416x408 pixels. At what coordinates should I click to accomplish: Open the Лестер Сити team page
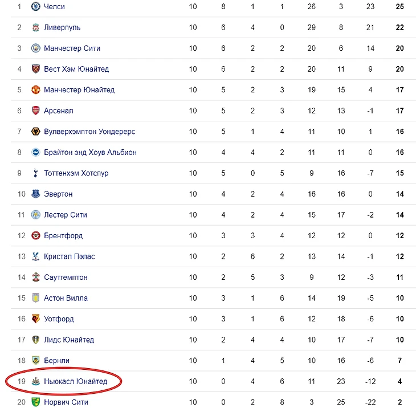tap(66, 215)
